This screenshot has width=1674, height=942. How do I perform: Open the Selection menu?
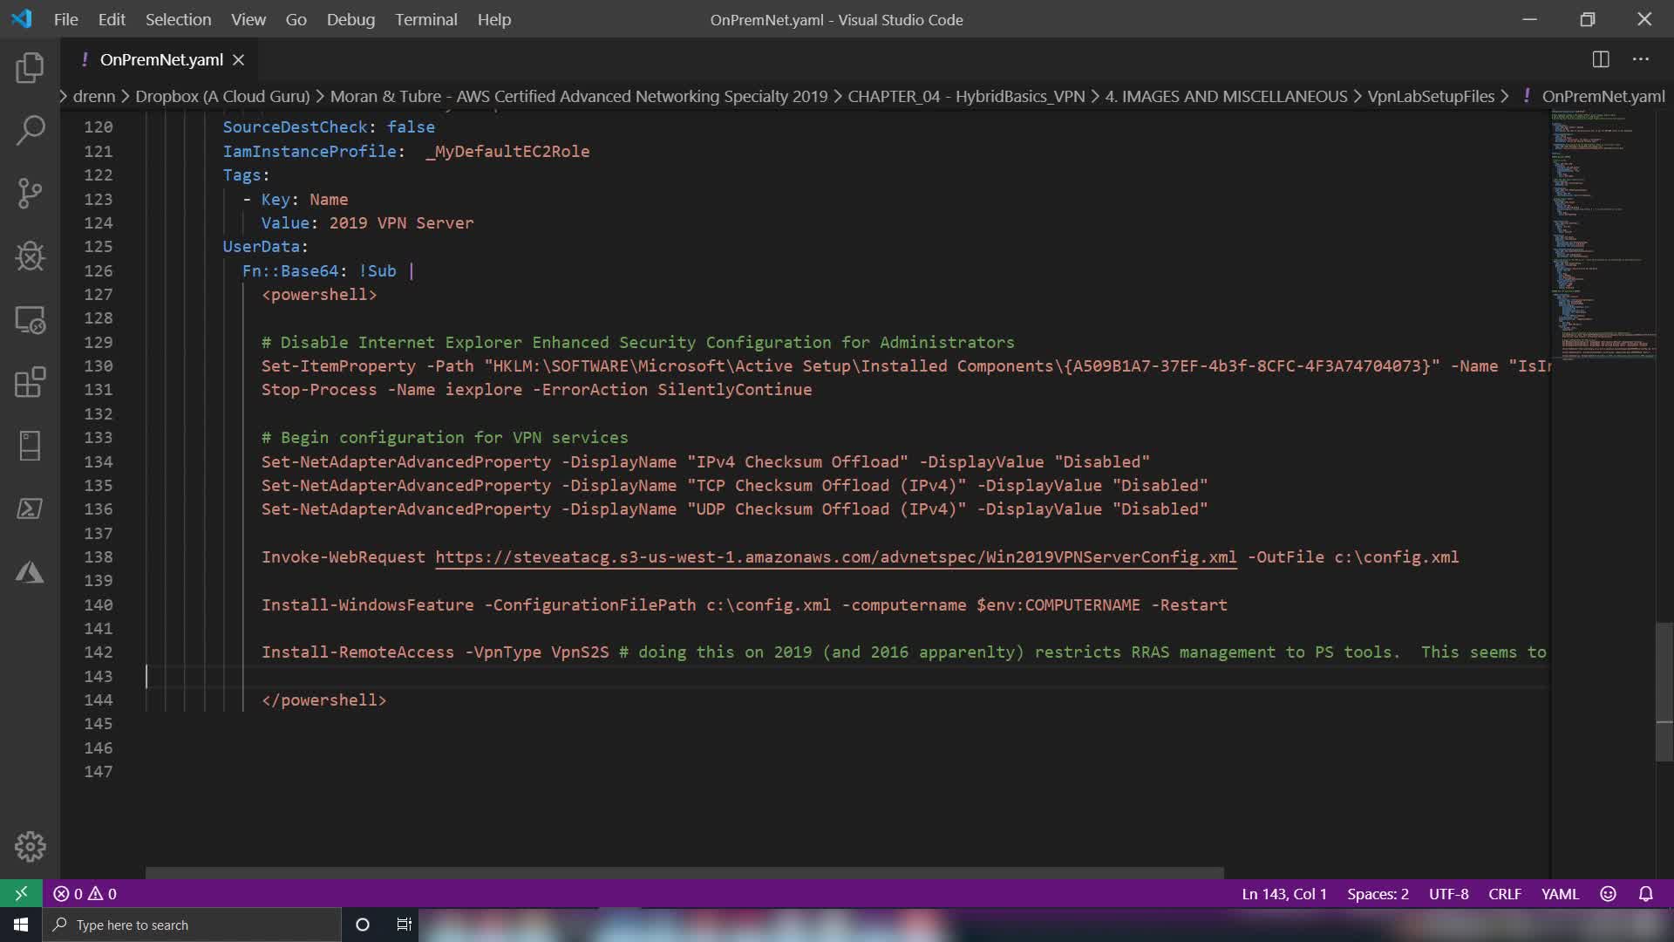[178, 19]
